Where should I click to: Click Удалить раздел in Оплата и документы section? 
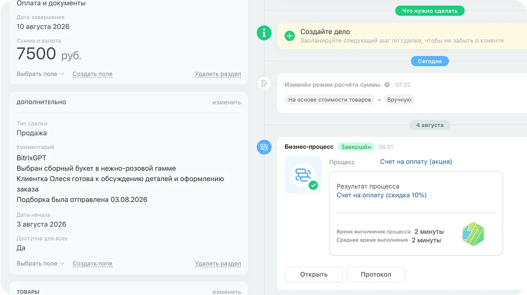pos(218,74)
